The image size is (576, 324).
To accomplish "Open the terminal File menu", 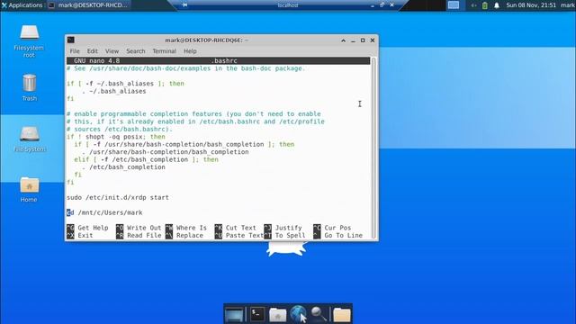I will (x=75, y=51).
